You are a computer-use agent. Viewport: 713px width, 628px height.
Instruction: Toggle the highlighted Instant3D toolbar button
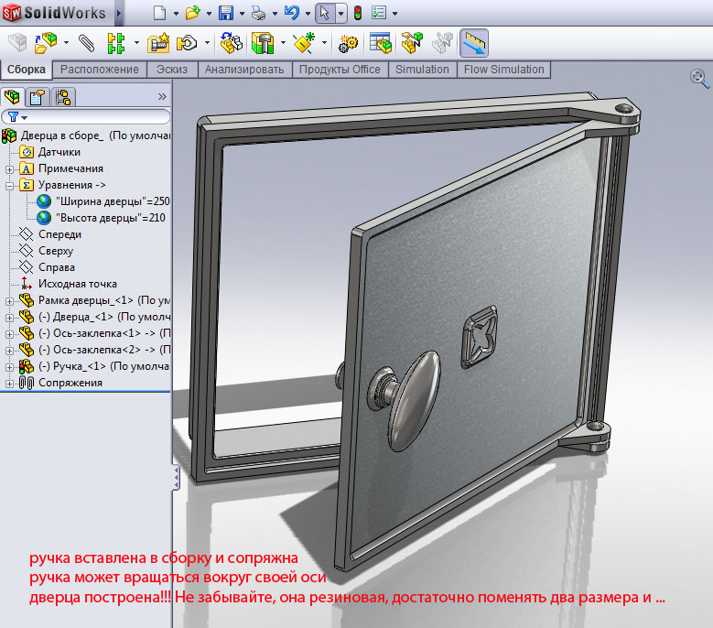473,42
